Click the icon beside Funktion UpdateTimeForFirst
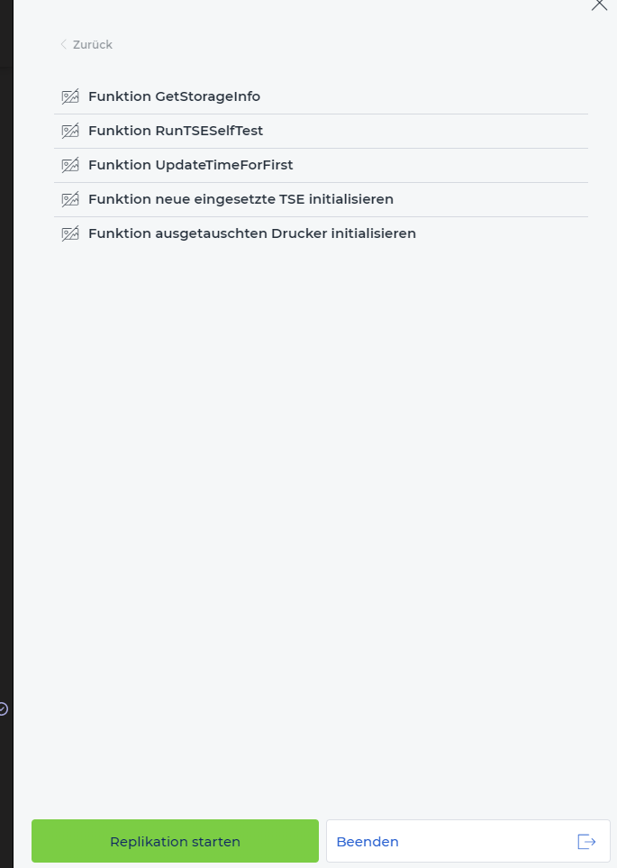Image resolution: width=617 pixels, height=868 pixels. click(70, 166)
